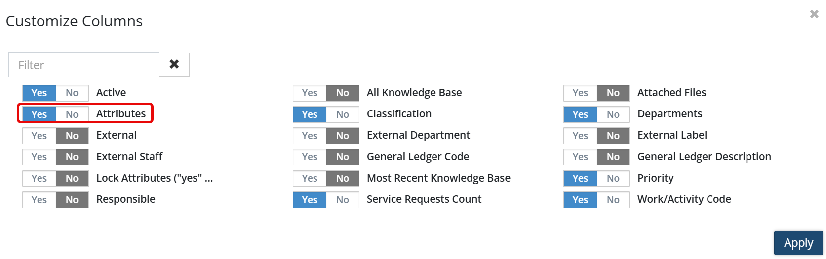Turn off Work/Activity Code column
This screenshot has height=259, width=826.
pyautogui.click(x=613, y=200)
